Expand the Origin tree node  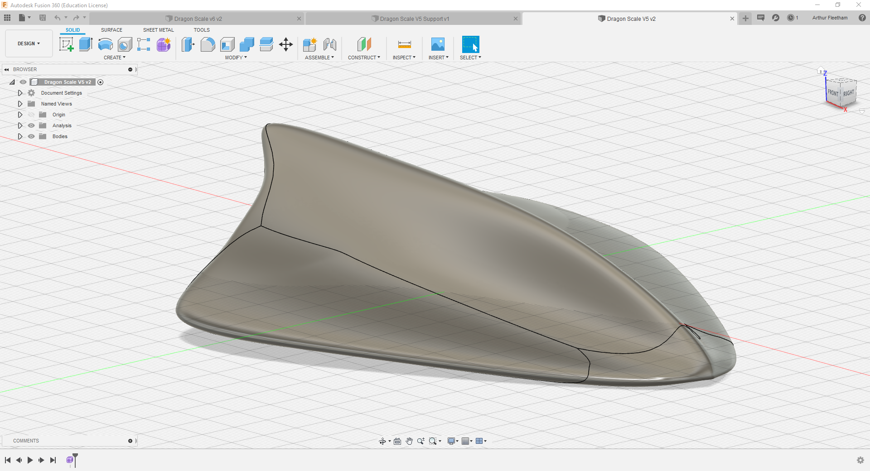pos(20,115)
